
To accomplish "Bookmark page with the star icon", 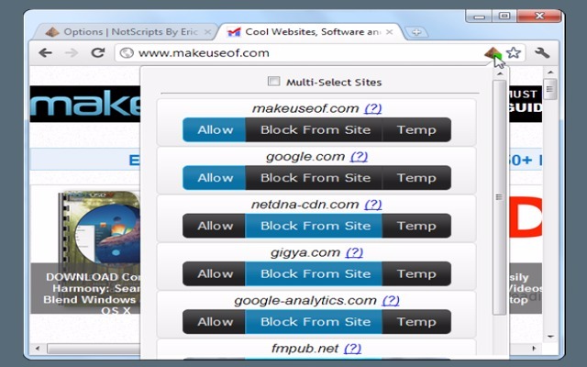I will (x=514, y=52).
